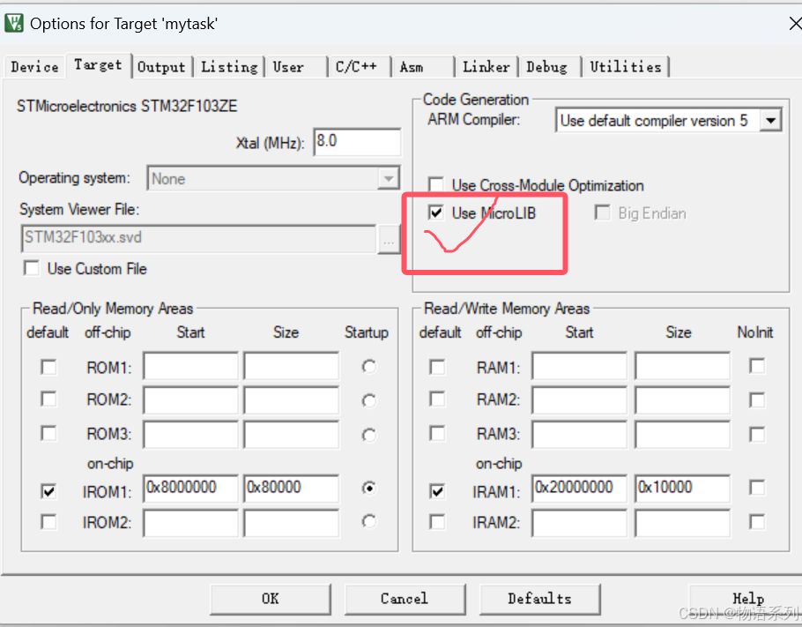This screenshot has height=627, width=802.
Task: Open the User tab
Action: click(x=295, y=67)
